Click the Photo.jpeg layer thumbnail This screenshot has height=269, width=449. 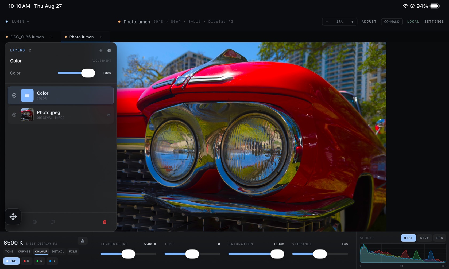coord(27,115)
